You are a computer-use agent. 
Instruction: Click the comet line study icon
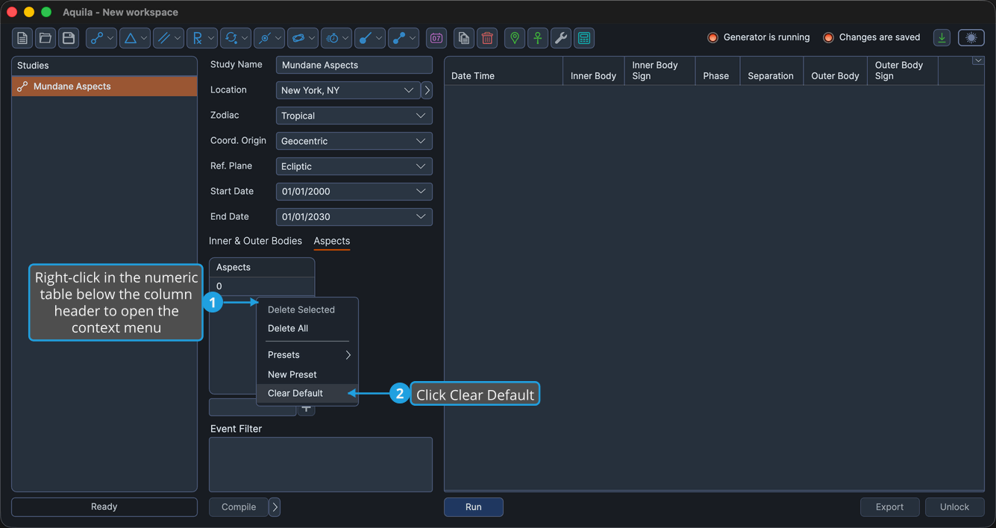click(x=366, y=38)
